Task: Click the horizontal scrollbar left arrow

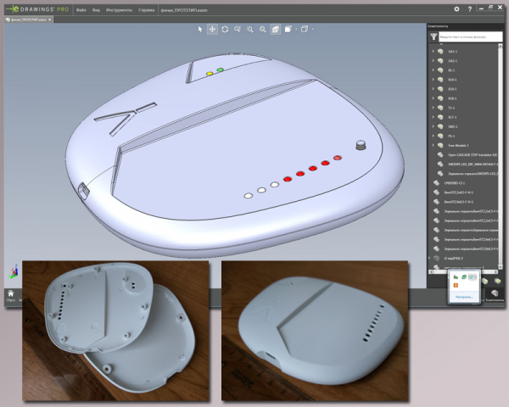Action: [431, 271]
